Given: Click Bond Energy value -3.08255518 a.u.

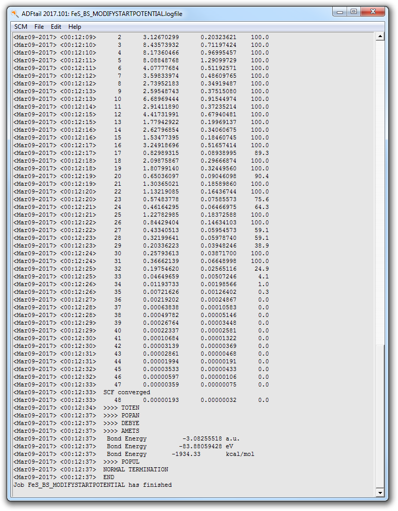Looking at the screenshot, I should point(211,438).
